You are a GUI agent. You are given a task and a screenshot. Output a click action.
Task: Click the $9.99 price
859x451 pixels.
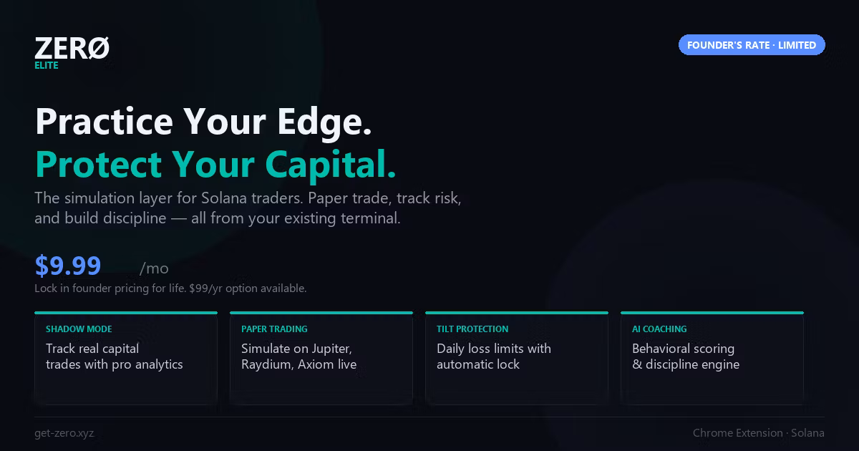pyautogui.click(x=68, y=266)
